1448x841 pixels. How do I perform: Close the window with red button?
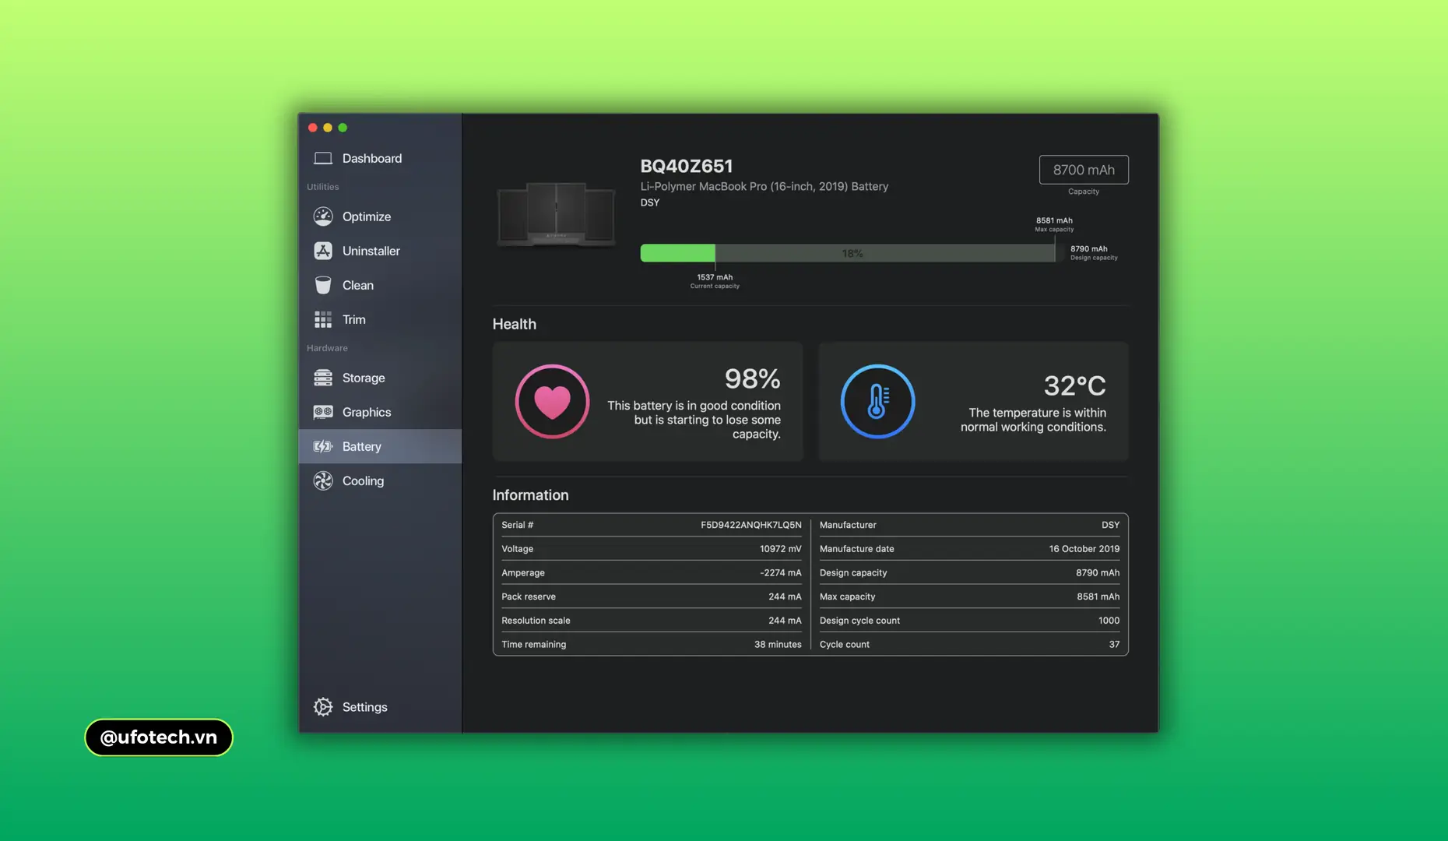pos(313,128)
